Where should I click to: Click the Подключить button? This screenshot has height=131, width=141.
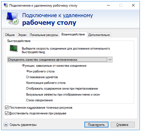[96, 124]
